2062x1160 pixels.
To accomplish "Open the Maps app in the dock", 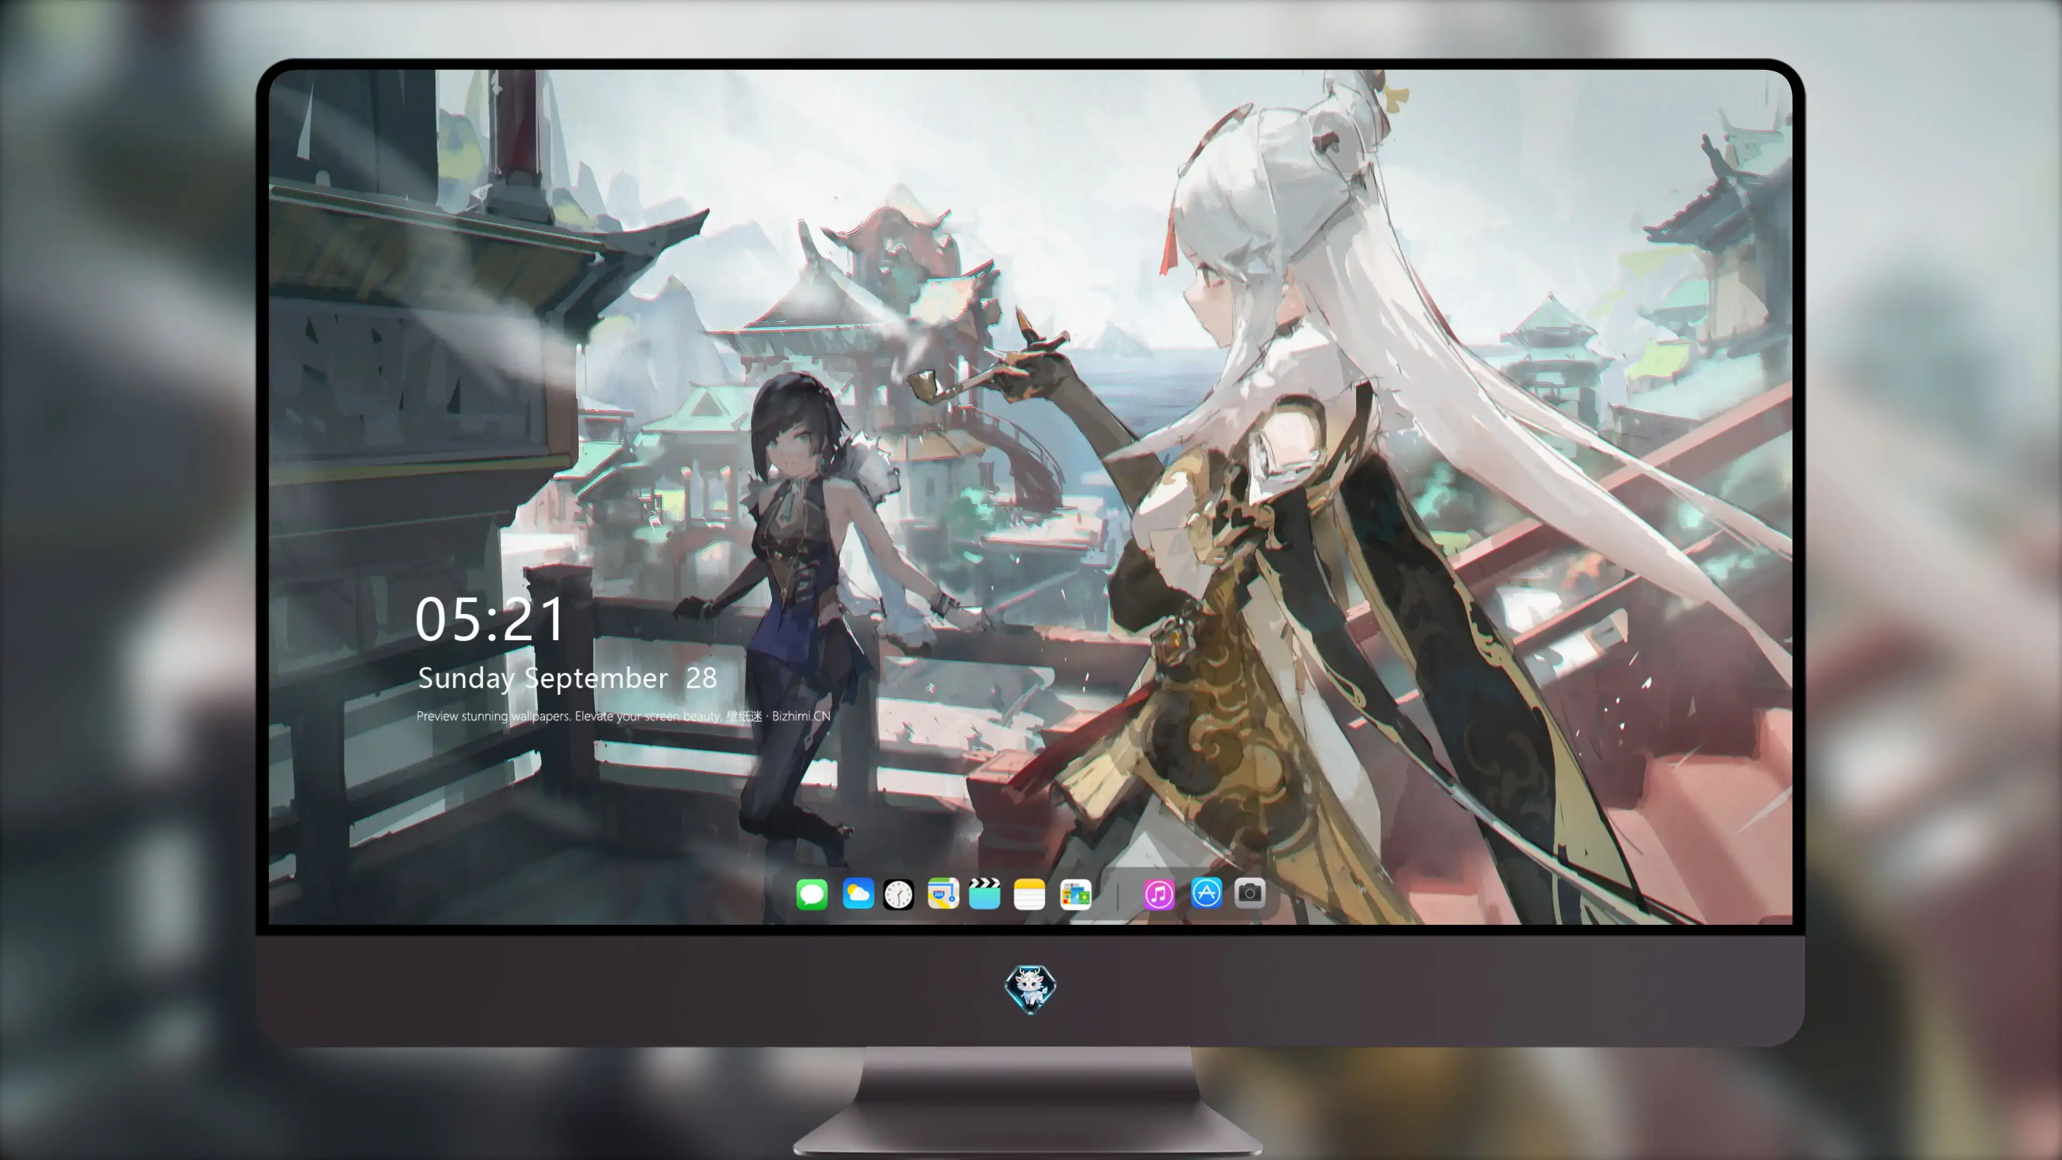I will point(943,894).
